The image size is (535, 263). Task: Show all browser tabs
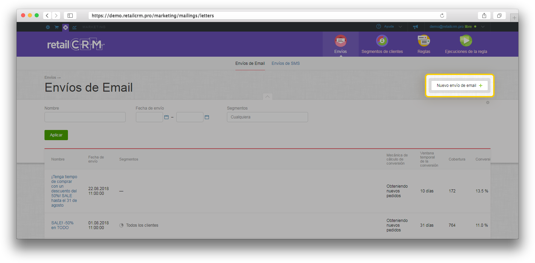499,16
